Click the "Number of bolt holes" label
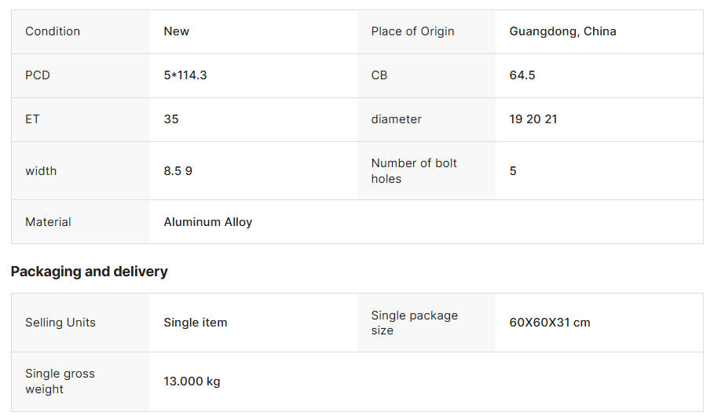The image size is (714, 416). (x=414, y=171)
